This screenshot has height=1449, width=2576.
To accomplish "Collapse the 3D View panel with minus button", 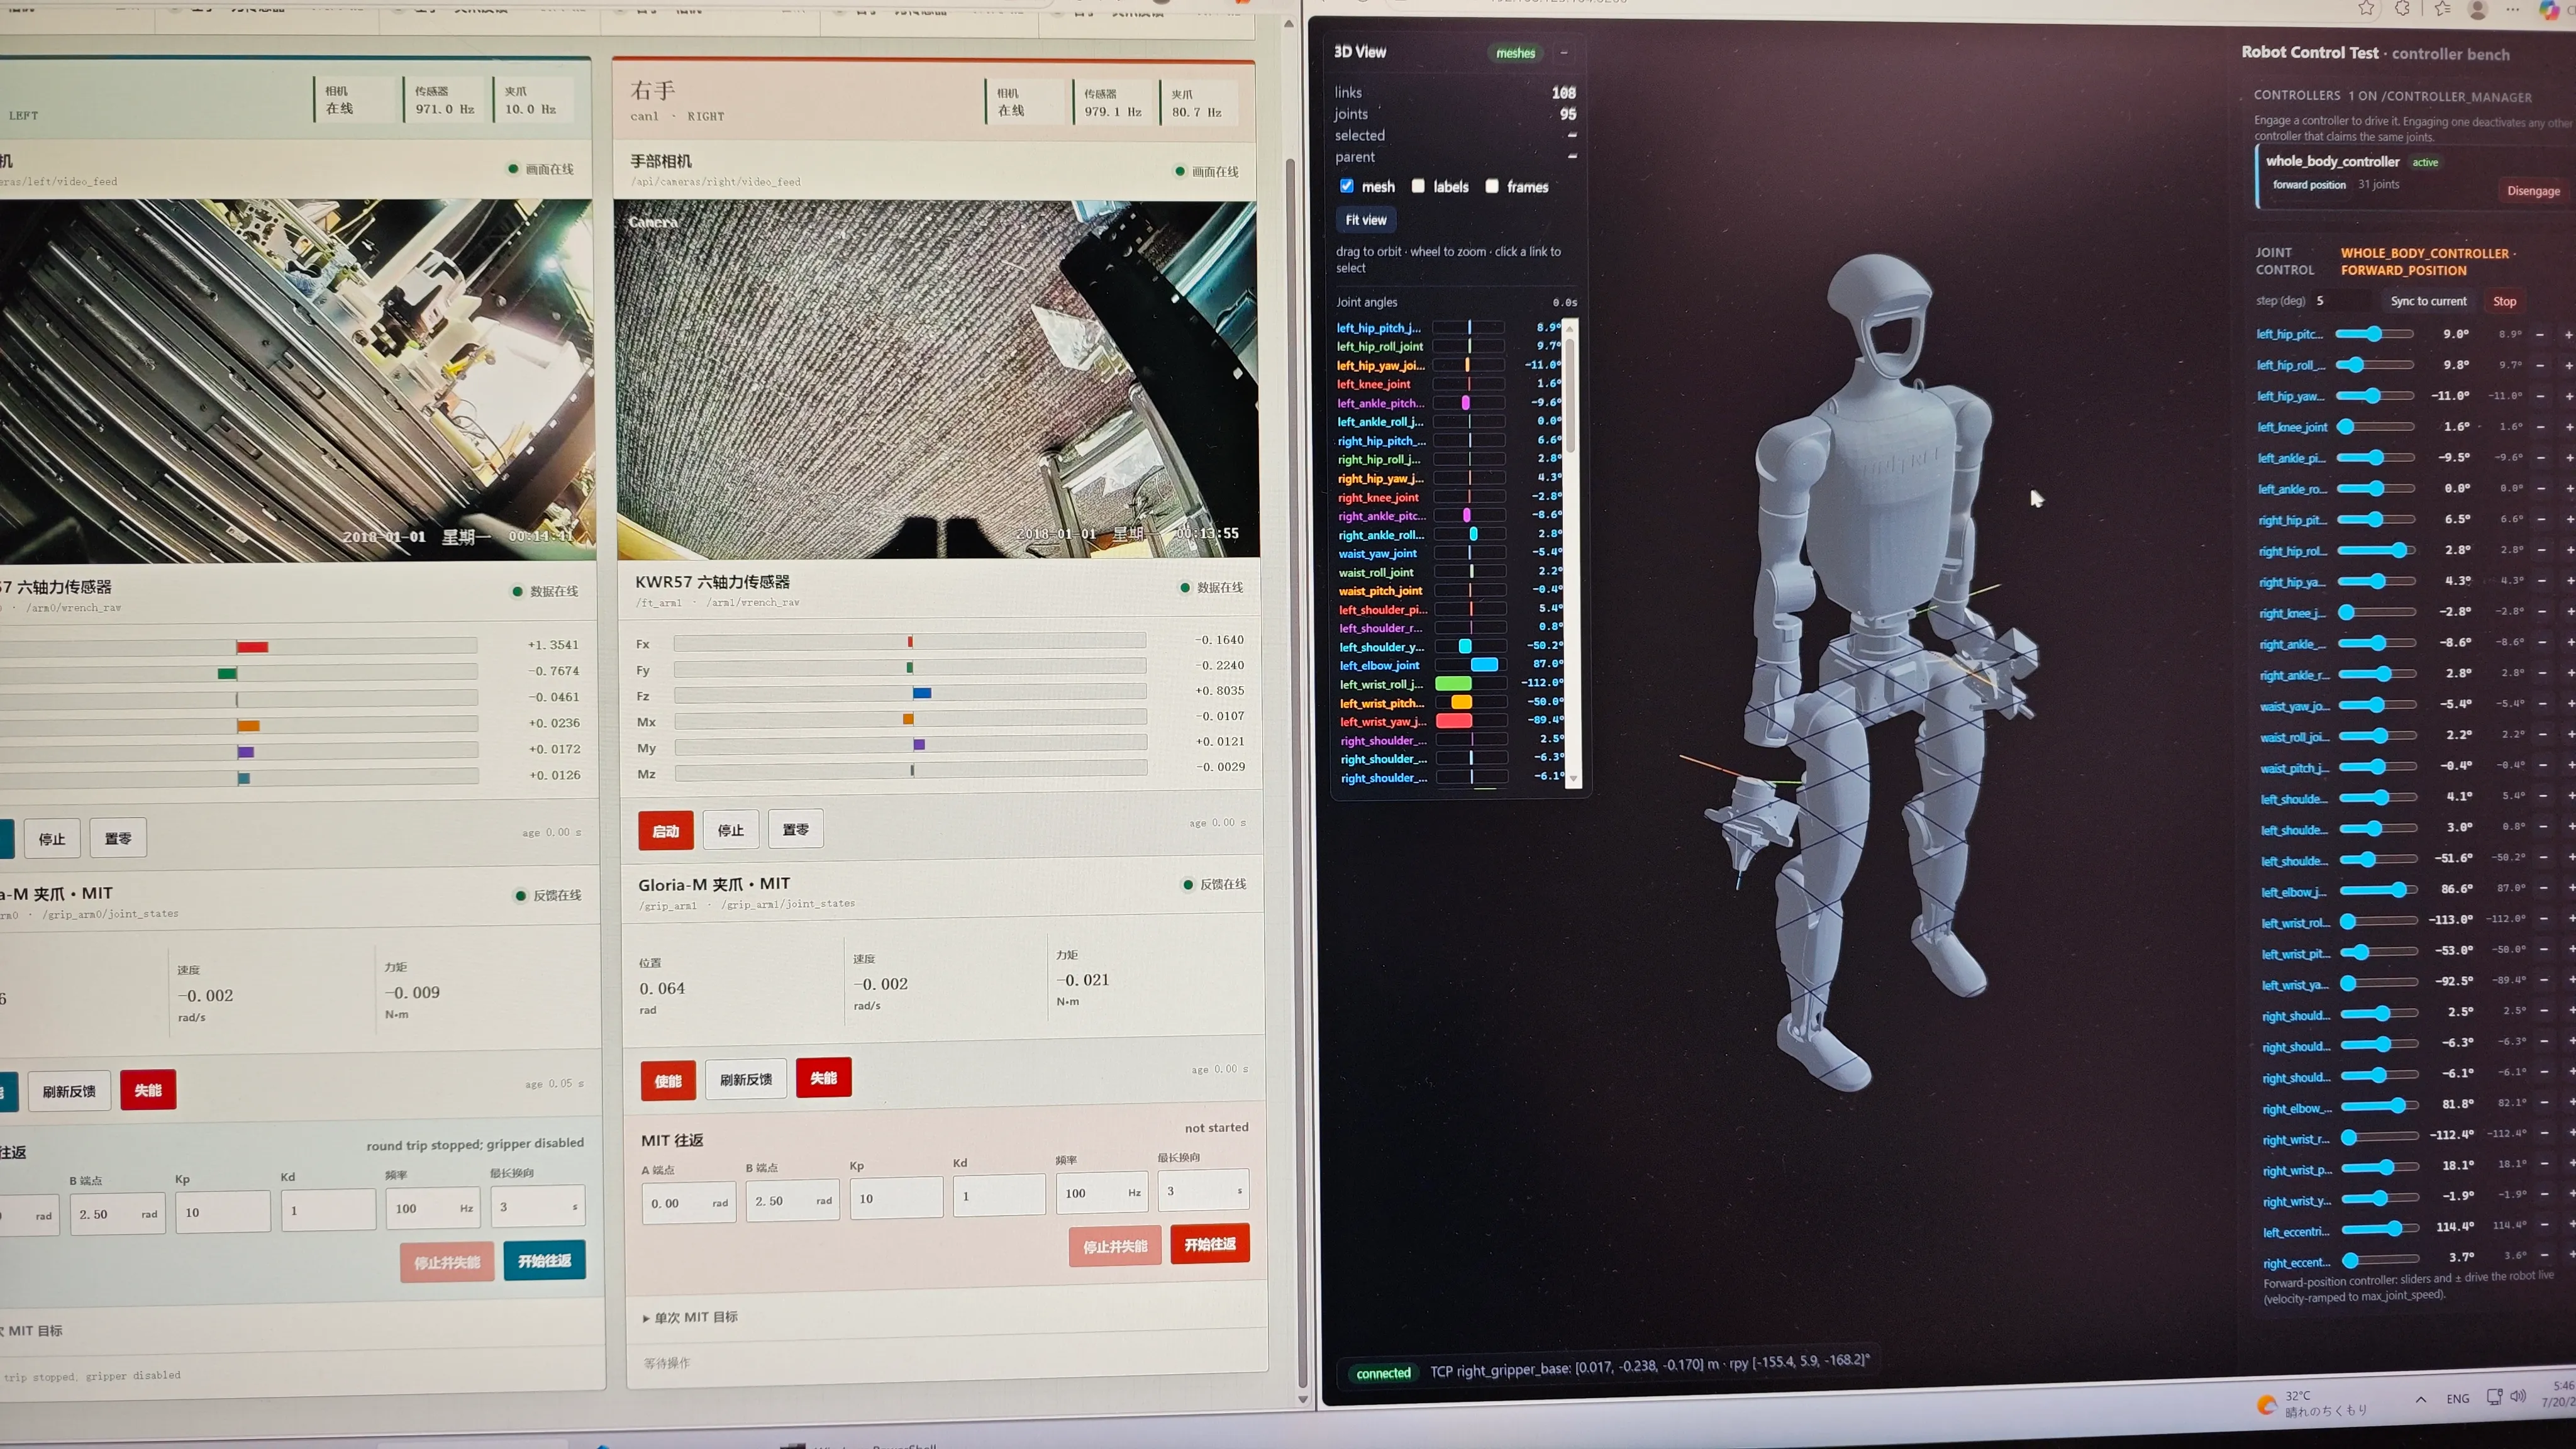I will tap(1564, 53).
